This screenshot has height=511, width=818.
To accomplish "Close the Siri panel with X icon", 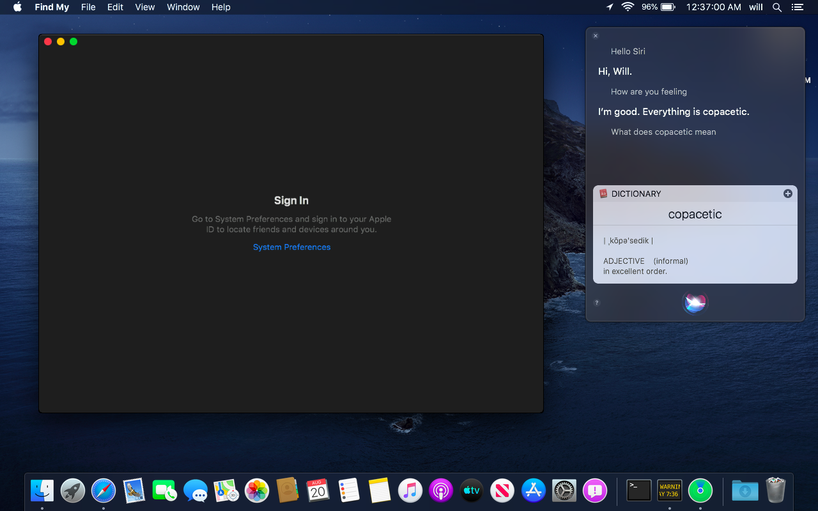I will [596, 36].
